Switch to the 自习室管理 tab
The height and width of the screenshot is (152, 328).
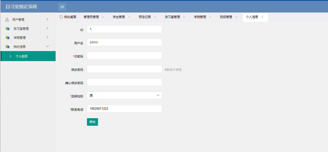click(x=172, y=17)
